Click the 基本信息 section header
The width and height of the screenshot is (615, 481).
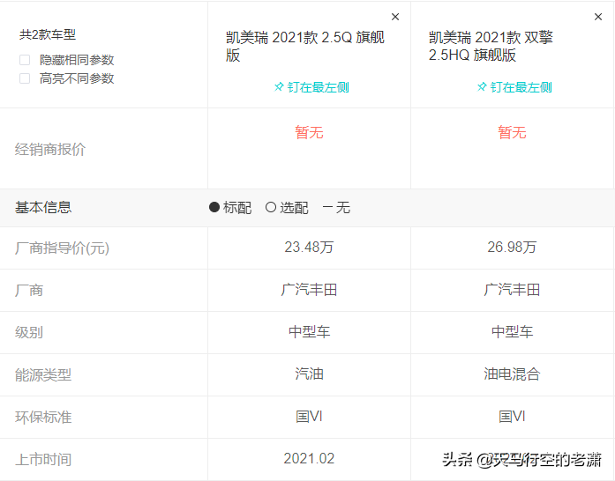pos(43,207)
